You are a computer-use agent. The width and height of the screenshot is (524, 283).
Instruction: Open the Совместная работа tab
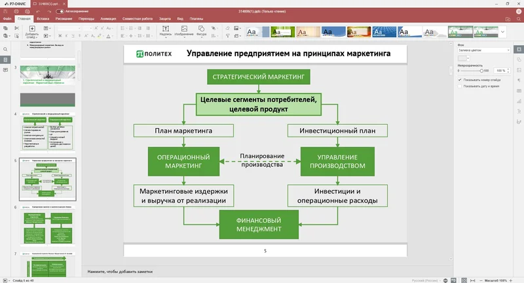click(138, 19)
